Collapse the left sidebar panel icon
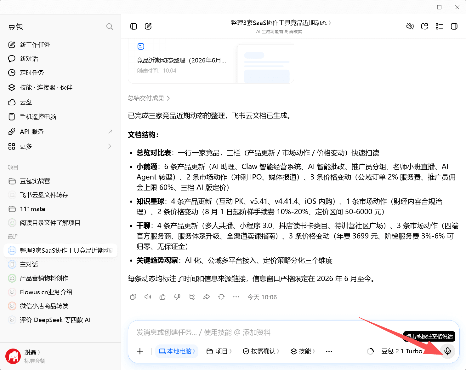Screen dimensions: 466x370 coord(134,26)
